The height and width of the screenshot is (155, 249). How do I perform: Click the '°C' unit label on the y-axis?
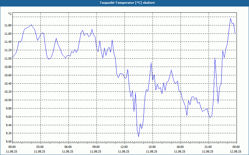[x=10, y=14]
